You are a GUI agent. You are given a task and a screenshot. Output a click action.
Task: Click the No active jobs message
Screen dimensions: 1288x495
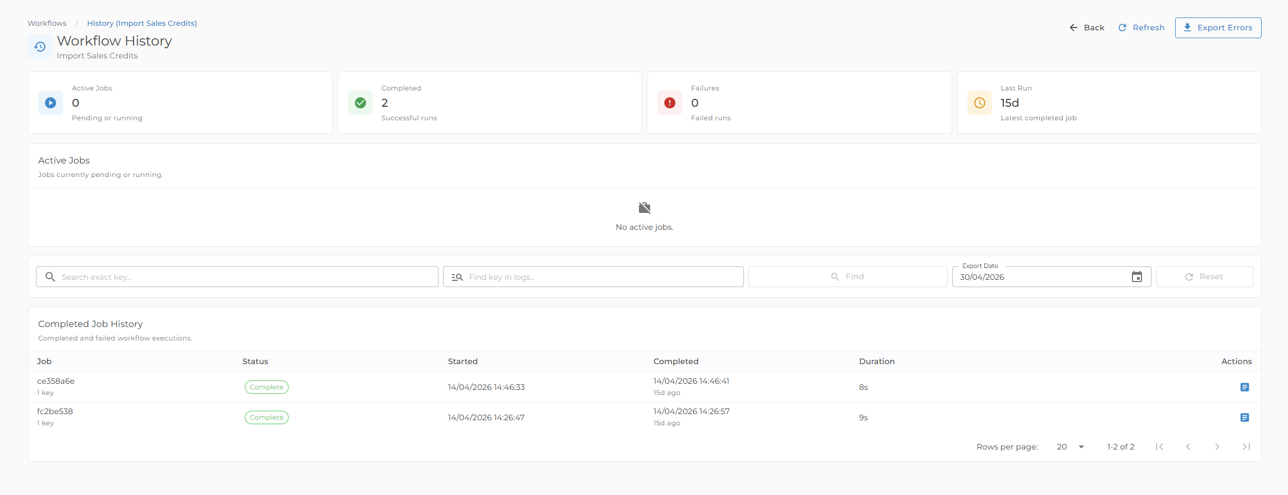(x=645, y=227)
